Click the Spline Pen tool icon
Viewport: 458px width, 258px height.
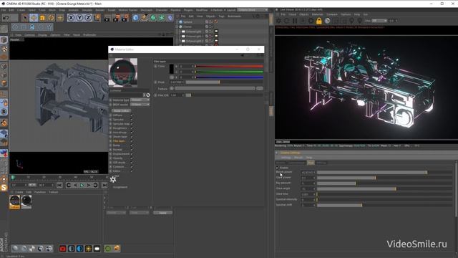click(145, 18)
